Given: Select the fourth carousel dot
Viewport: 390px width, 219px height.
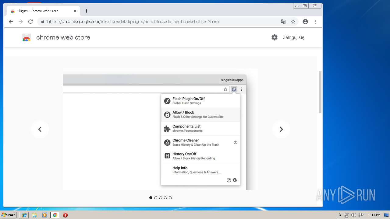Looking at the screenshot, I should [165, 198].
